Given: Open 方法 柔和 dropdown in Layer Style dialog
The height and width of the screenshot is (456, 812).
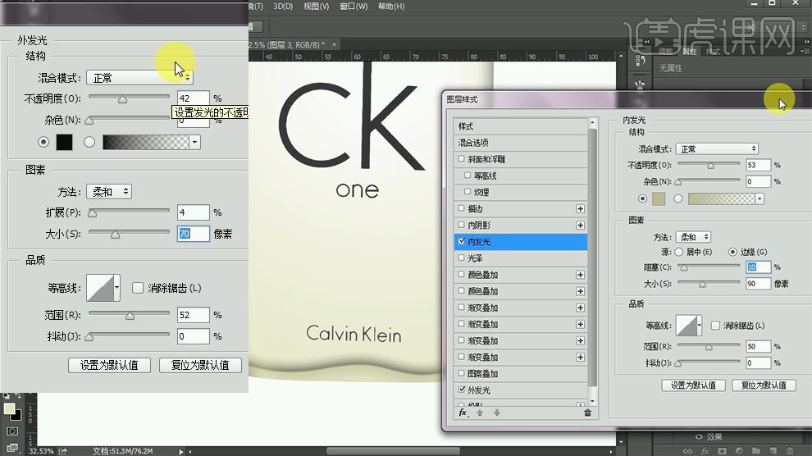Looking at the screenshot, I should tap(693, 237).
